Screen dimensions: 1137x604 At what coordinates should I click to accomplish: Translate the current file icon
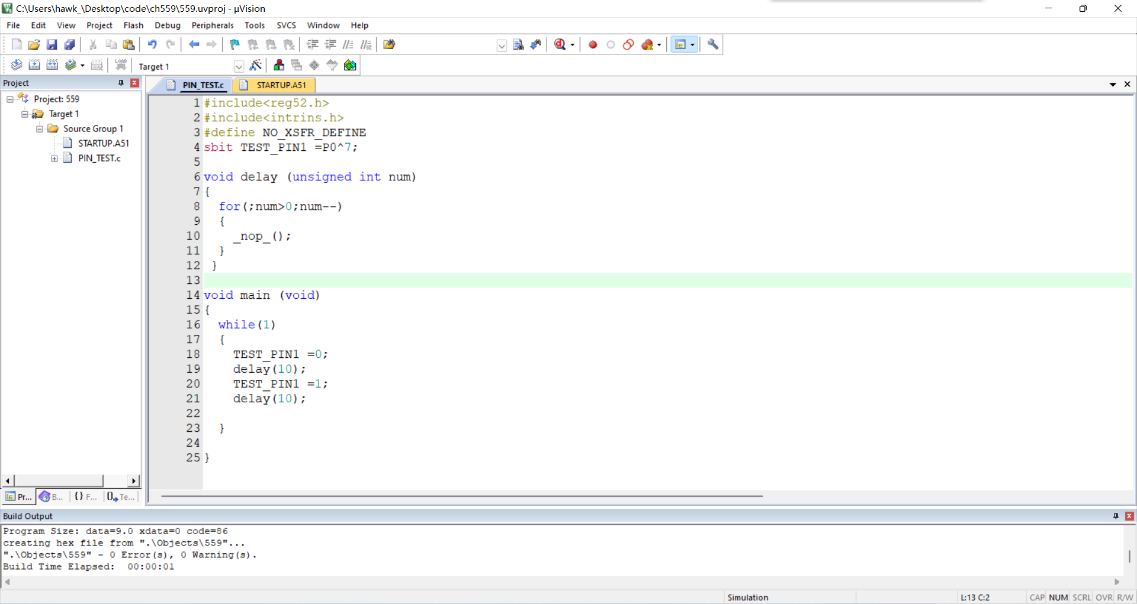click(x=17, y=65)
